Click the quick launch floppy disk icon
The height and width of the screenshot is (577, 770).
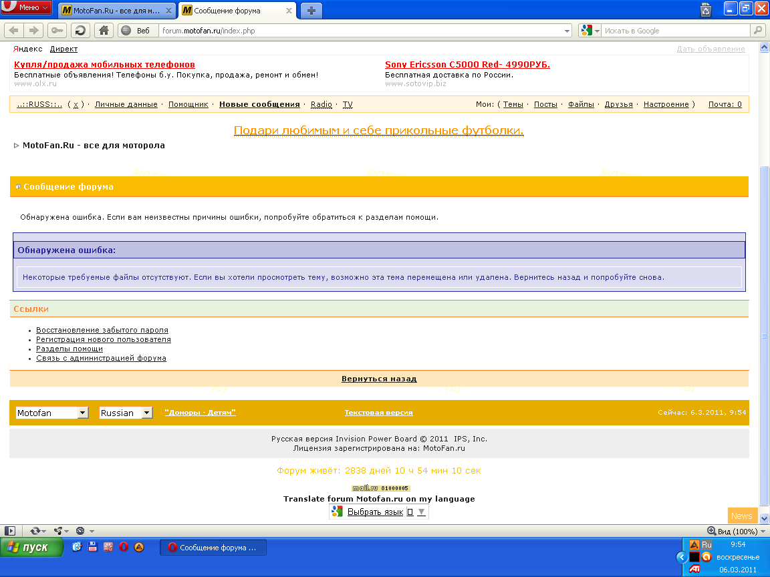[93, 546]
